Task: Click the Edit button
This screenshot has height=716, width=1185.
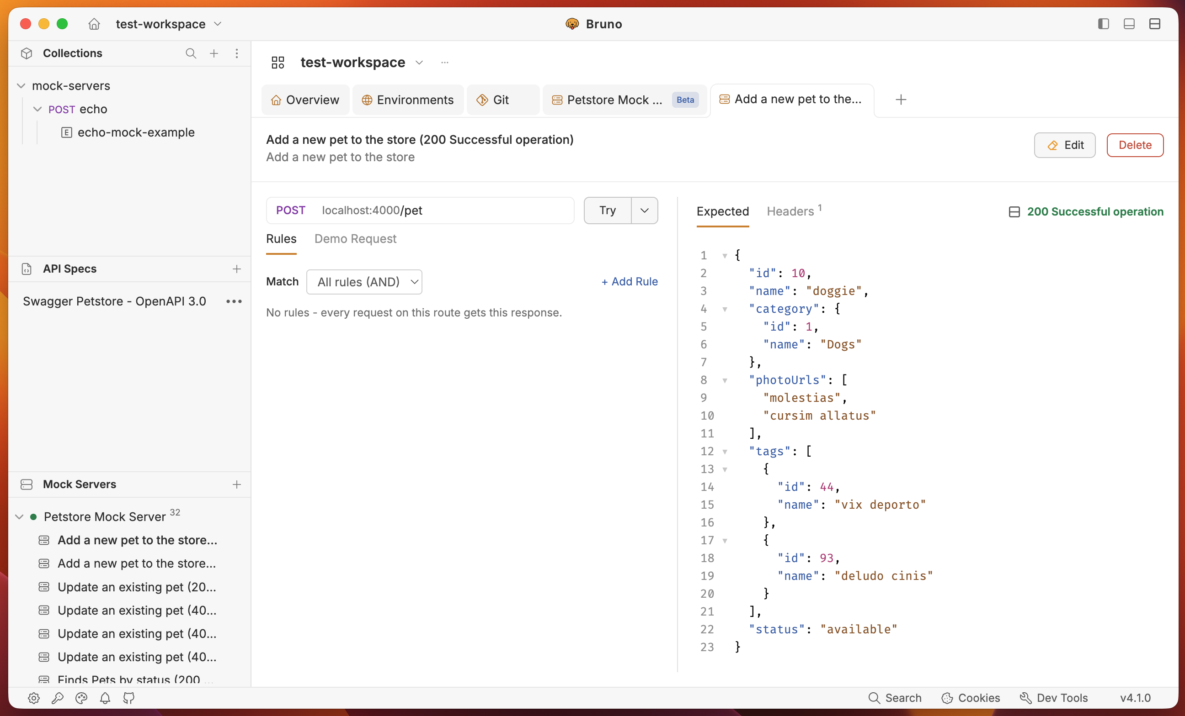Action: point(1065,145)
